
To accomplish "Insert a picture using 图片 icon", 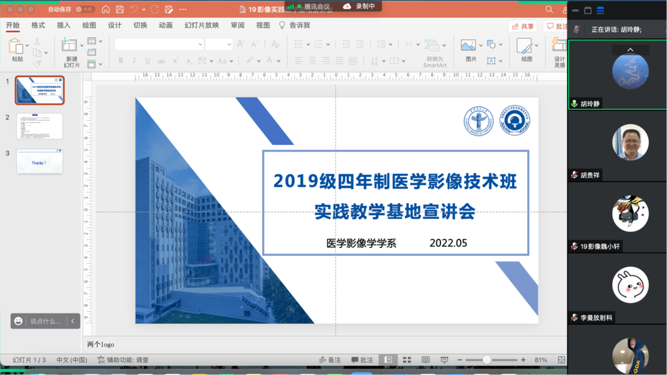I will [468, 46].
